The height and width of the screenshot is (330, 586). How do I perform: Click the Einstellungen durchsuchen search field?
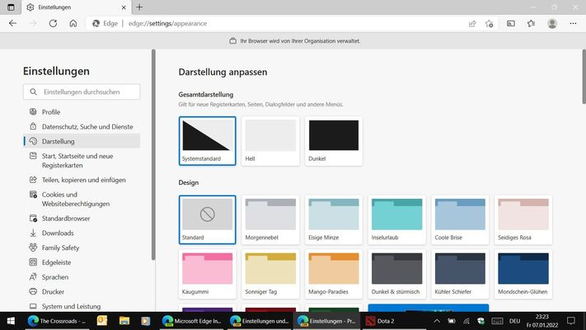tap(82, 92)
